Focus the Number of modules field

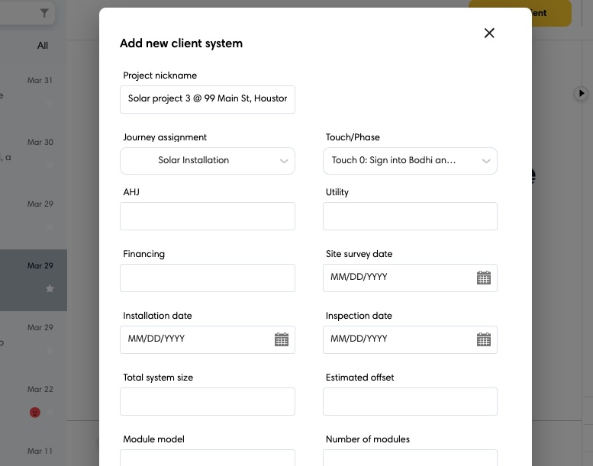tap(410, 458)
